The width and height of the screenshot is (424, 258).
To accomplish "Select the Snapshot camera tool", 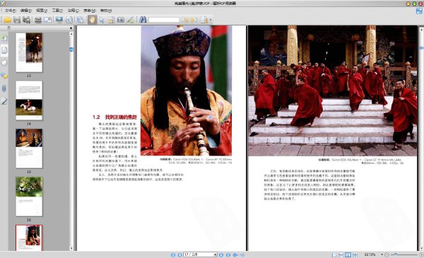I will pyautogui.click(x=120, y=20).
